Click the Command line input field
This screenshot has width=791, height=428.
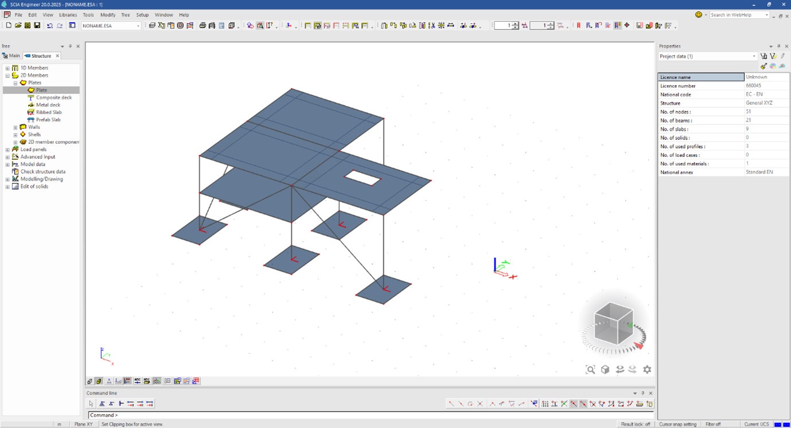click(367, 415)
